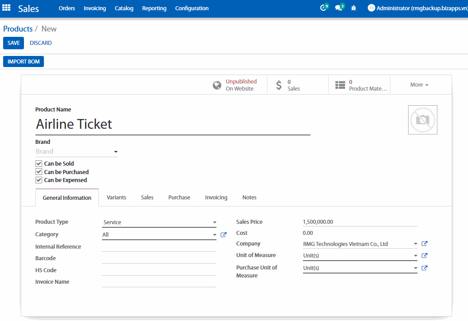Click the Sales Price input field

click(x=359, y=222)
